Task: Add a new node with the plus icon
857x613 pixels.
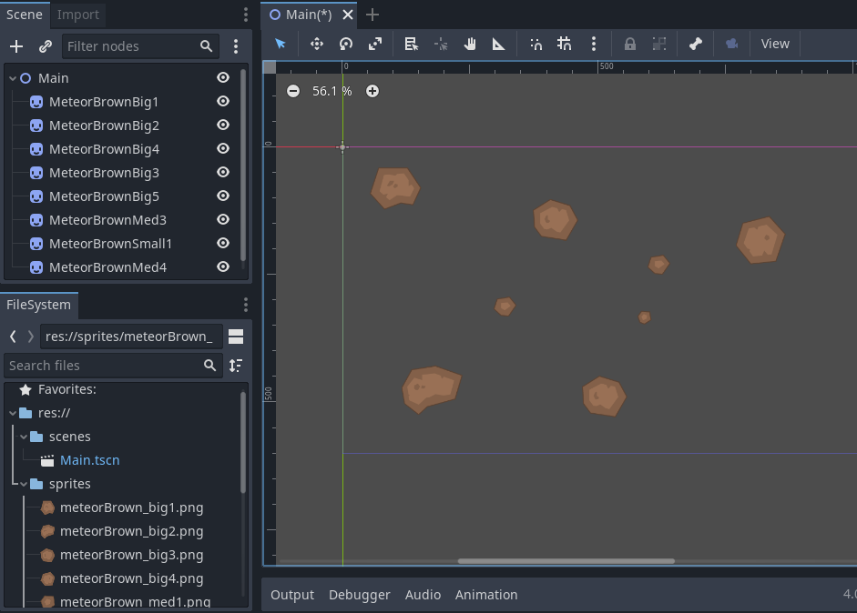Action: point(16,45)
